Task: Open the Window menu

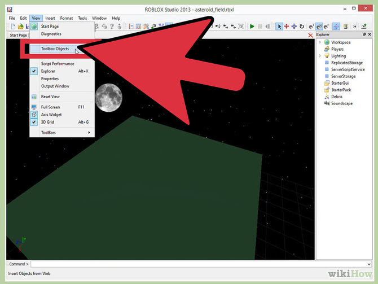Action: click(x=99, y=18)
